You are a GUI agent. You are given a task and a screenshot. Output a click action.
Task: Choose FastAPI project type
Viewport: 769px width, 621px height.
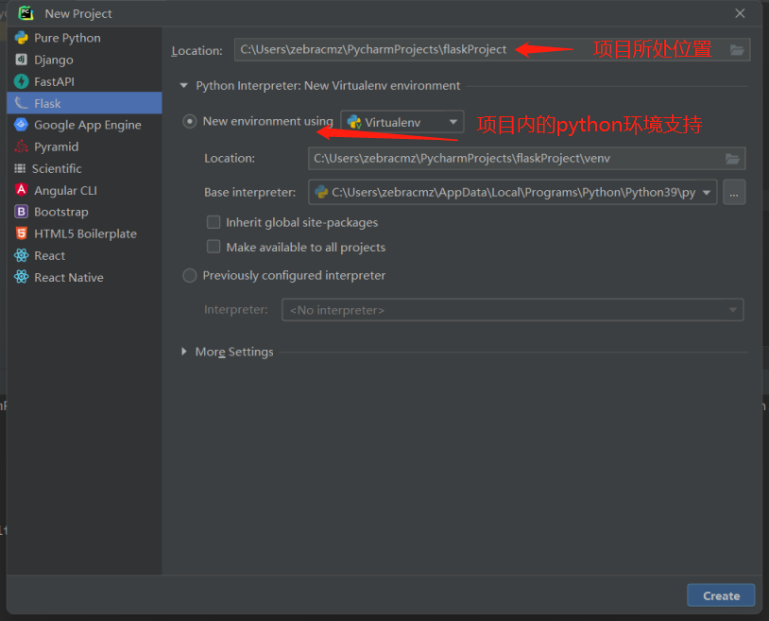coord(84,81)
